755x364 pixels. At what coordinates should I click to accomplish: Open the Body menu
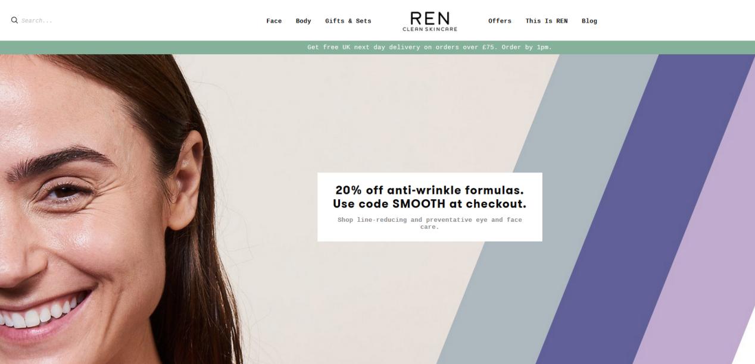coord(303,21)
